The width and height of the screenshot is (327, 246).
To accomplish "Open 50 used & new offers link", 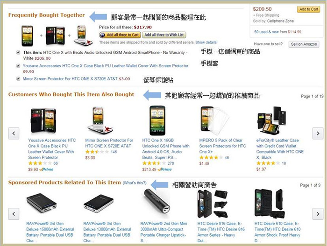I will coord(277,32).
